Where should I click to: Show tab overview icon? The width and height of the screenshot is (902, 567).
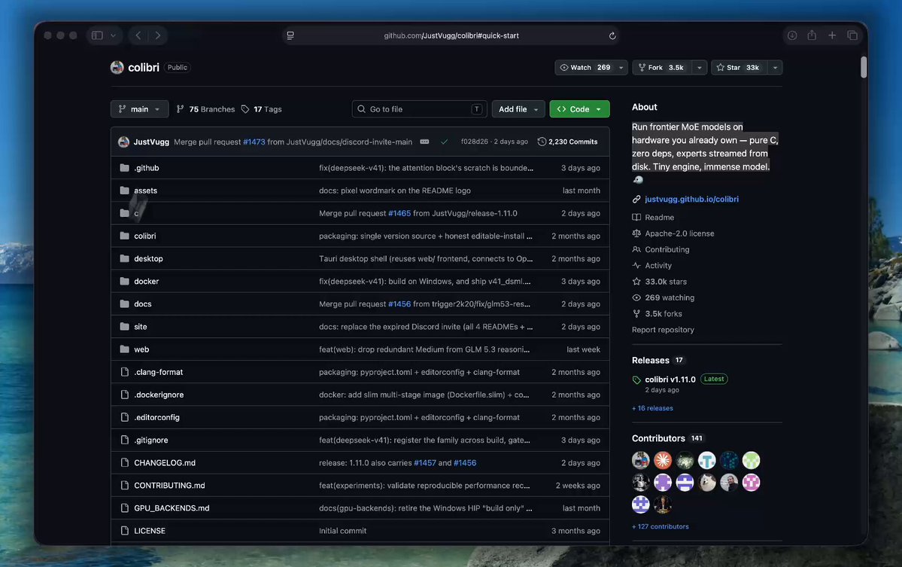click(x=852, y=35)
